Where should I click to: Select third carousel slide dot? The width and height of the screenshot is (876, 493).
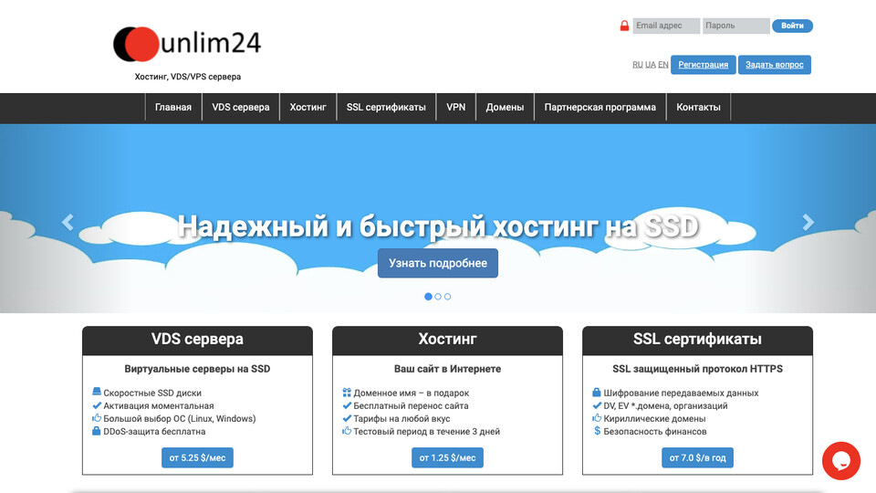447,296
